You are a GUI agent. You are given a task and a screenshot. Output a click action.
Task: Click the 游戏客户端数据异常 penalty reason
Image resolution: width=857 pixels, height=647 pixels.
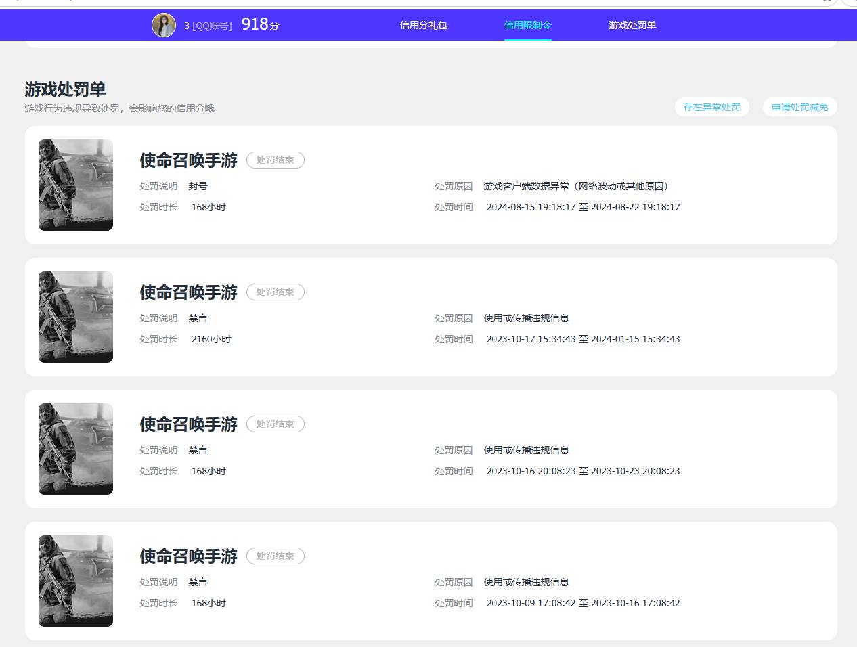click(576, 186)
